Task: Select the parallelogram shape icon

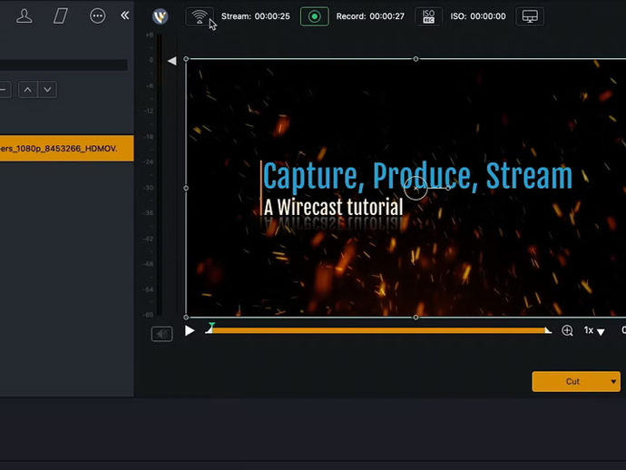Action: [x=61, y=16]
